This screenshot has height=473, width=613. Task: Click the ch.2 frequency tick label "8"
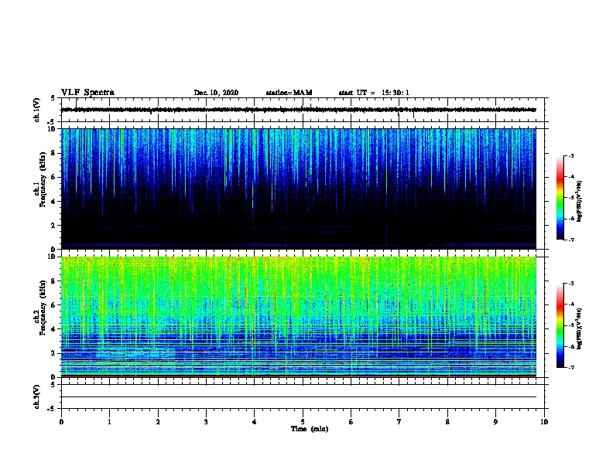[x=53, y=281]
